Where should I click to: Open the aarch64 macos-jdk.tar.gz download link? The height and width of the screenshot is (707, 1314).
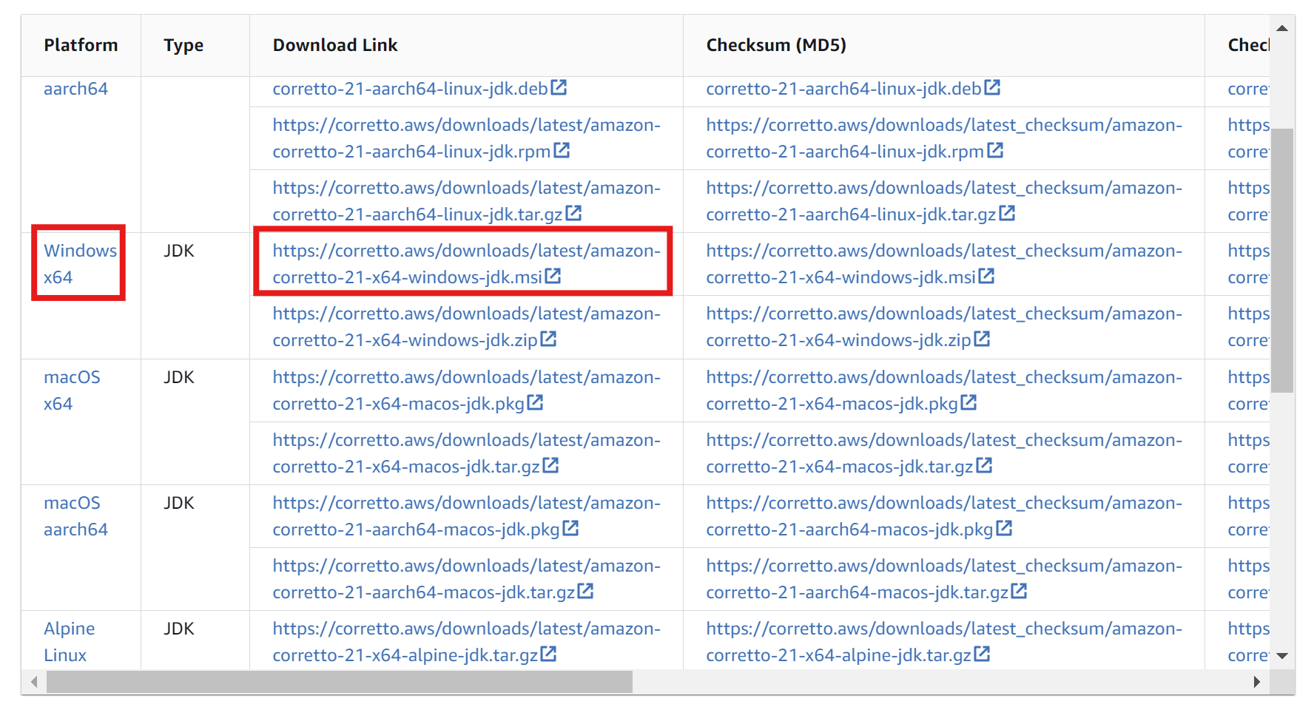point(466,579)
